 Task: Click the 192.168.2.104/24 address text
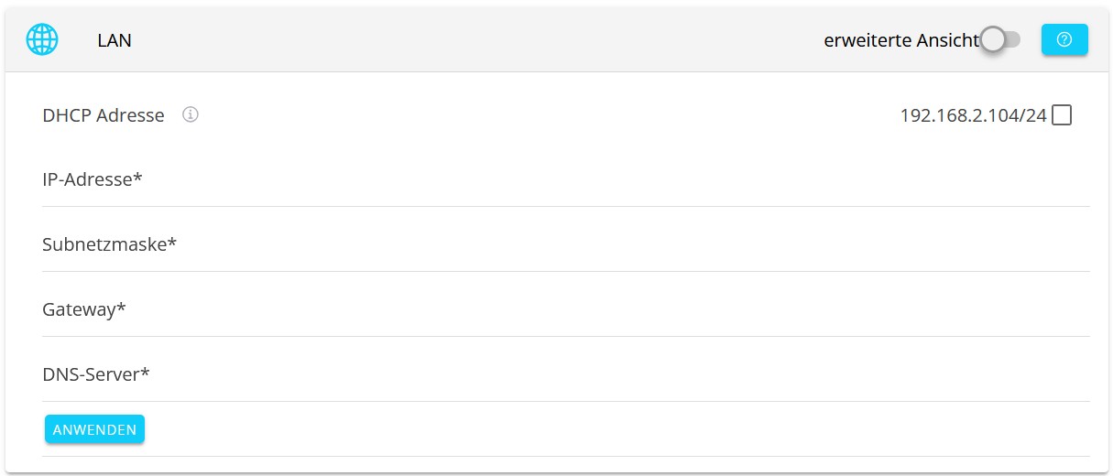tap(973, 116)
